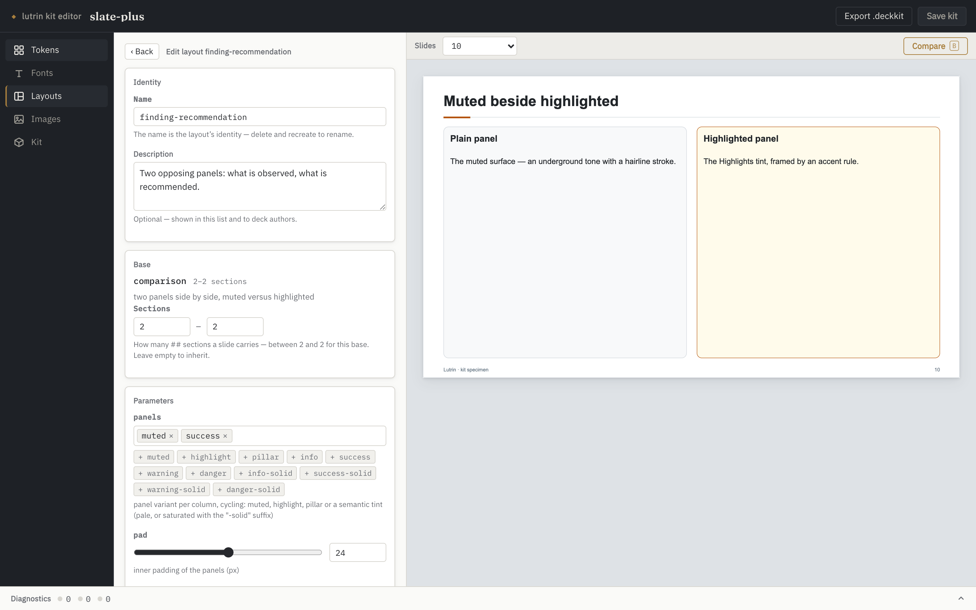The height and width of the screenshot is (610, 976).
Task: Open the Fonts section
Action: (57, 73)
